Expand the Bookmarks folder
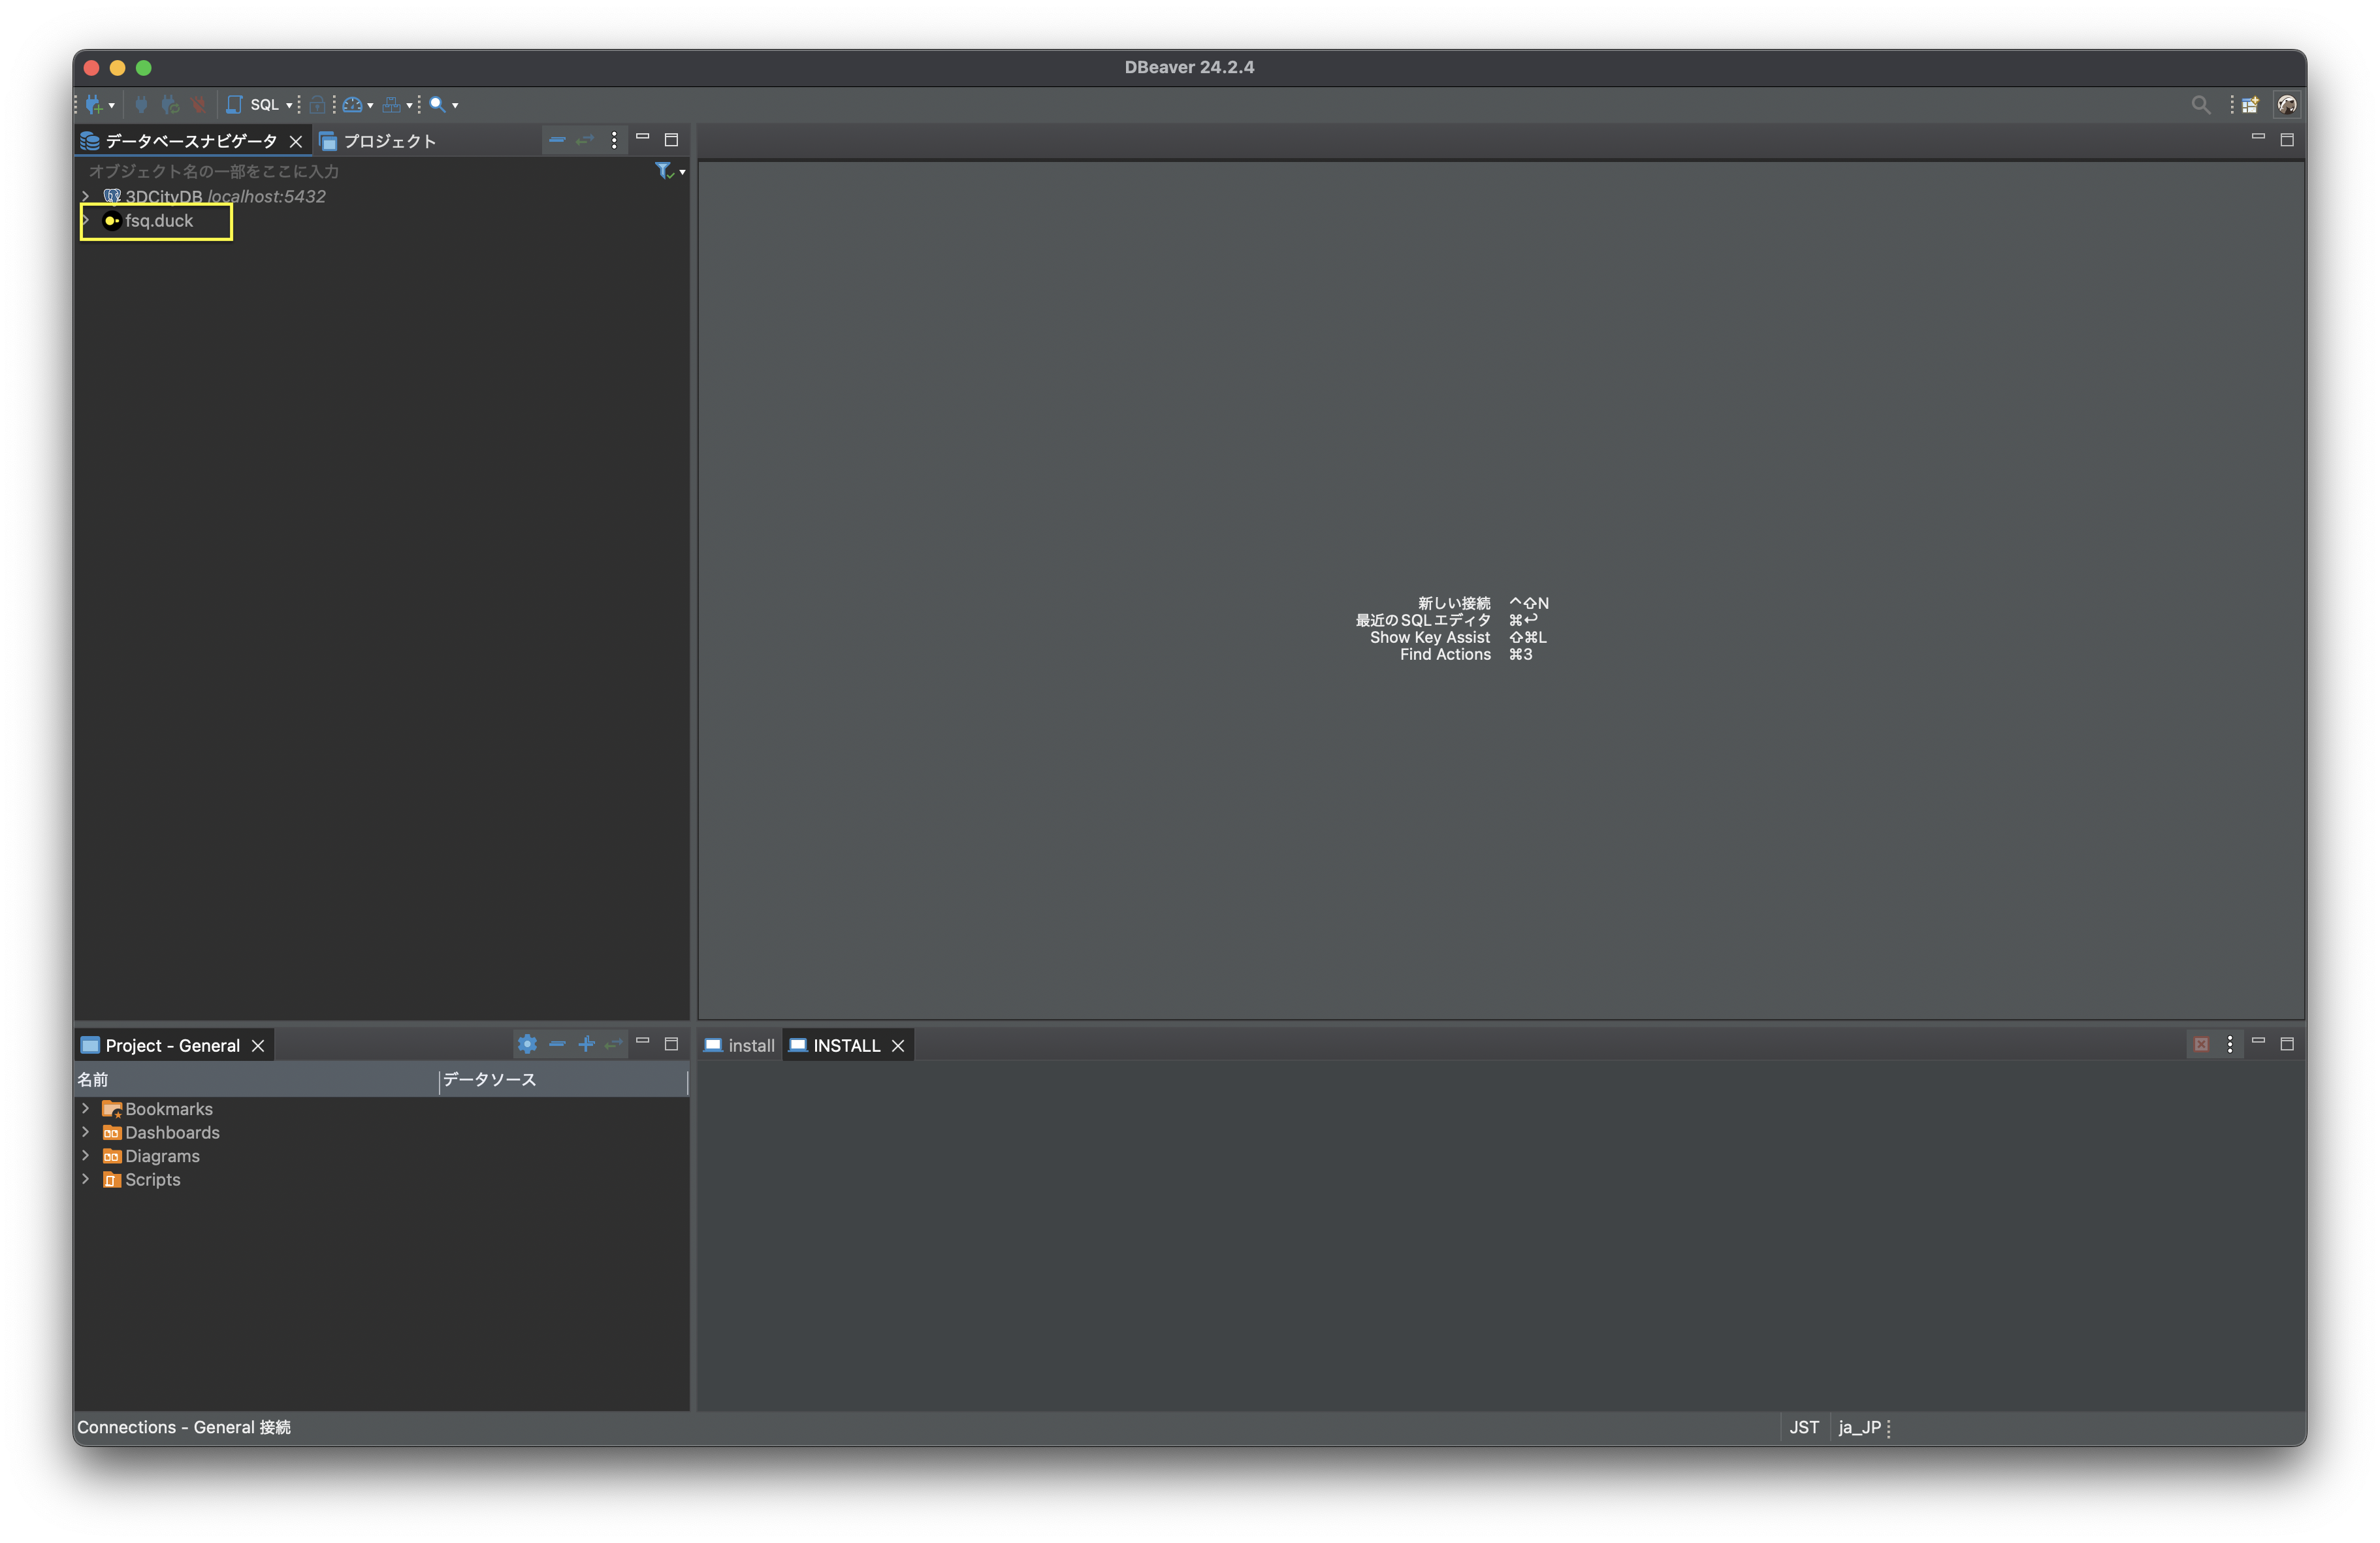 click(x=86, y=1108)
